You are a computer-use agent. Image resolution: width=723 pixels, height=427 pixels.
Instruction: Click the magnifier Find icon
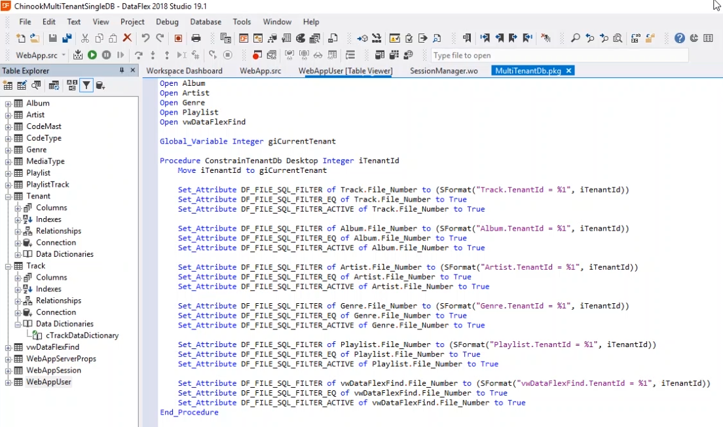pos(575,39)
